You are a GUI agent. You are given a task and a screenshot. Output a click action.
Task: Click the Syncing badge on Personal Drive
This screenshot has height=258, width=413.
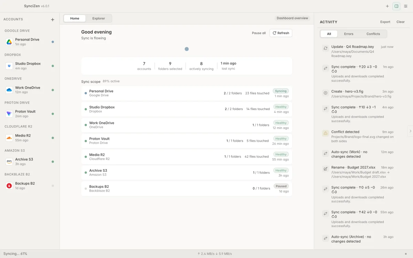click(281, 91)
